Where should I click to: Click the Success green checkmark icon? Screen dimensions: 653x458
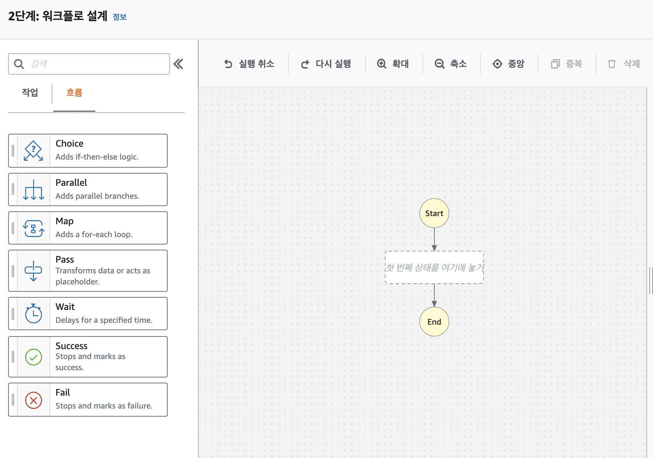pos(34,357)
